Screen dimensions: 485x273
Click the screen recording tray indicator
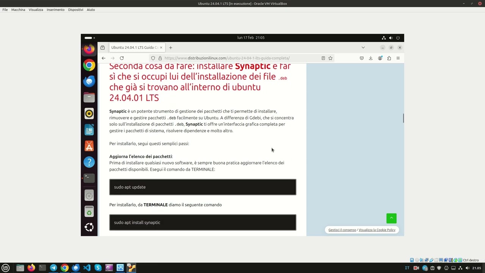click(x=416, y=268)
